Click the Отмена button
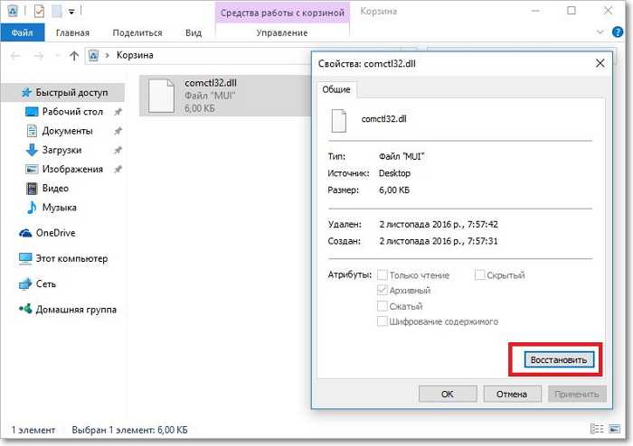The height and width of the screenshot is (446, 633). coord(512,394)
